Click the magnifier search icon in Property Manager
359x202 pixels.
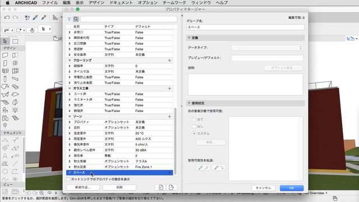[76, 19]
